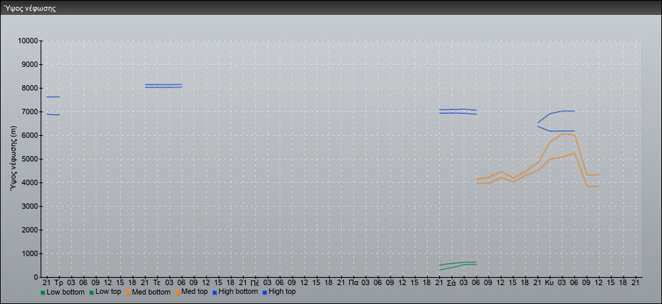Click the green Low top legend swatch
The image size is (662, 304).
91,293
